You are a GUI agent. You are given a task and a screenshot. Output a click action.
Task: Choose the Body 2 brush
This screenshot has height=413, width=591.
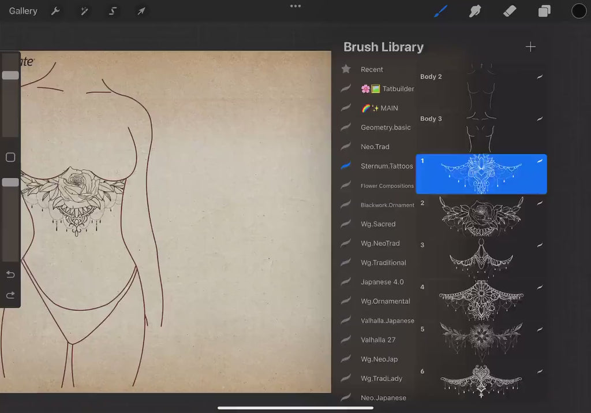coord(481,90)
